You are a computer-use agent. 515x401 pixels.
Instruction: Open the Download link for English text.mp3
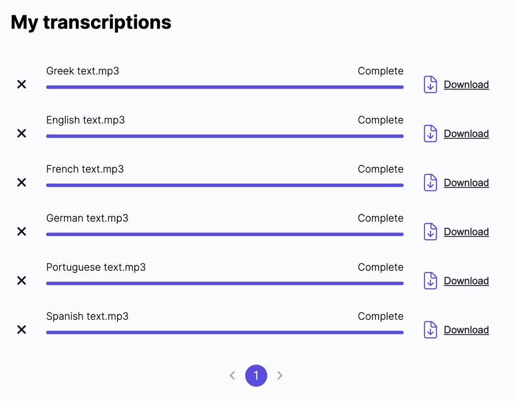click(x=466, y=133)
